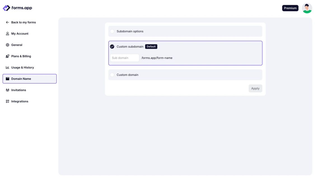
Task: Select the Custom domain radio button
Action: point(112,75)
